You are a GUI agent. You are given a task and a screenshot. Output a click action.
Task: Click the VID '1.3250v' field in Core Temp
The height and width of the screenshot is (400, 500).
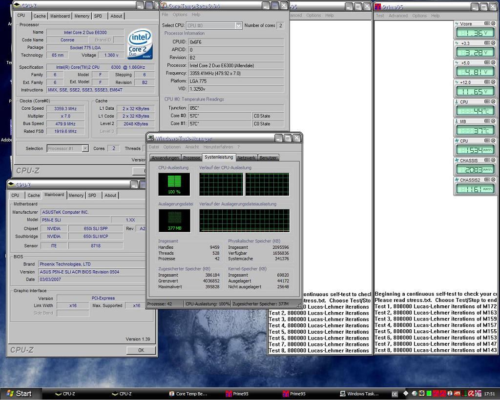(x=236, y=89)
